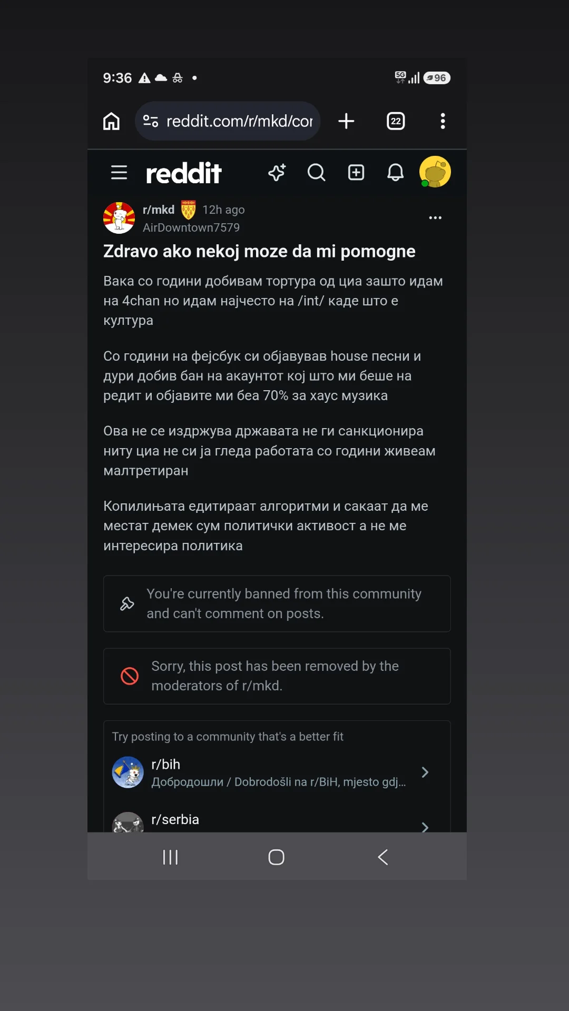
Task: Tap the site info icon in the address bar
Action: click(x=151, y=121)
